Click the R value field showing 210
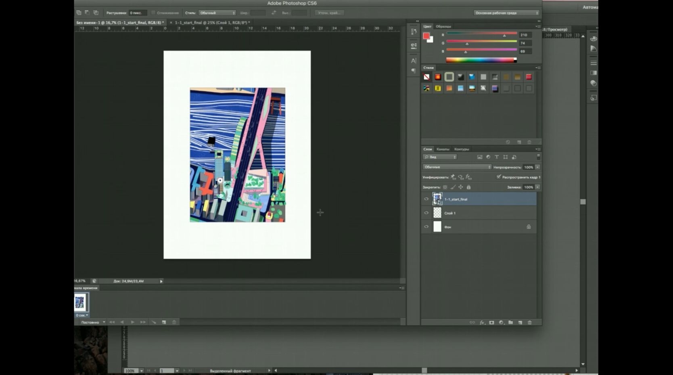Screen dimensions: 673x375 pyautogui.click(x=525, y=35)
